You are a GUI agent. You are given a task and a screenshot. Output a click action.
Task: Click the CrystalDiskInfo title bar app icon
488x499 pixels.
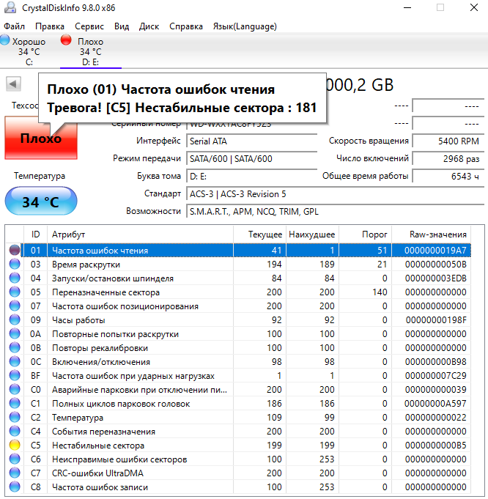10,7
